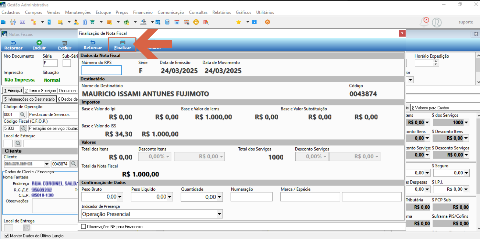
Task: Click the orange power icon in toolbar
Action: (x=267, y=22)
